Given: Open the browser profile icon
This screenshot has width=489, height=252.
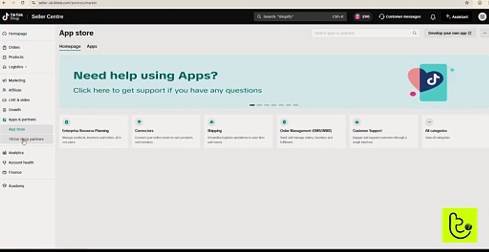Looking at the screenshot, I should point(480,2).
